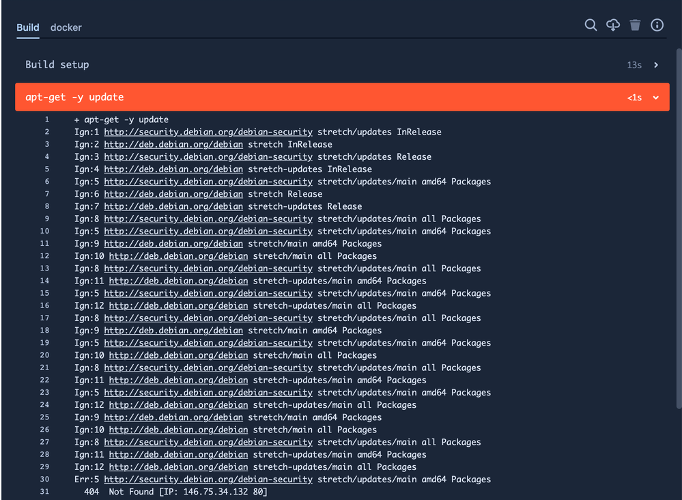Open the deb.debian.org link on line 5
This screenshot has width=682, height=500.
173,169
